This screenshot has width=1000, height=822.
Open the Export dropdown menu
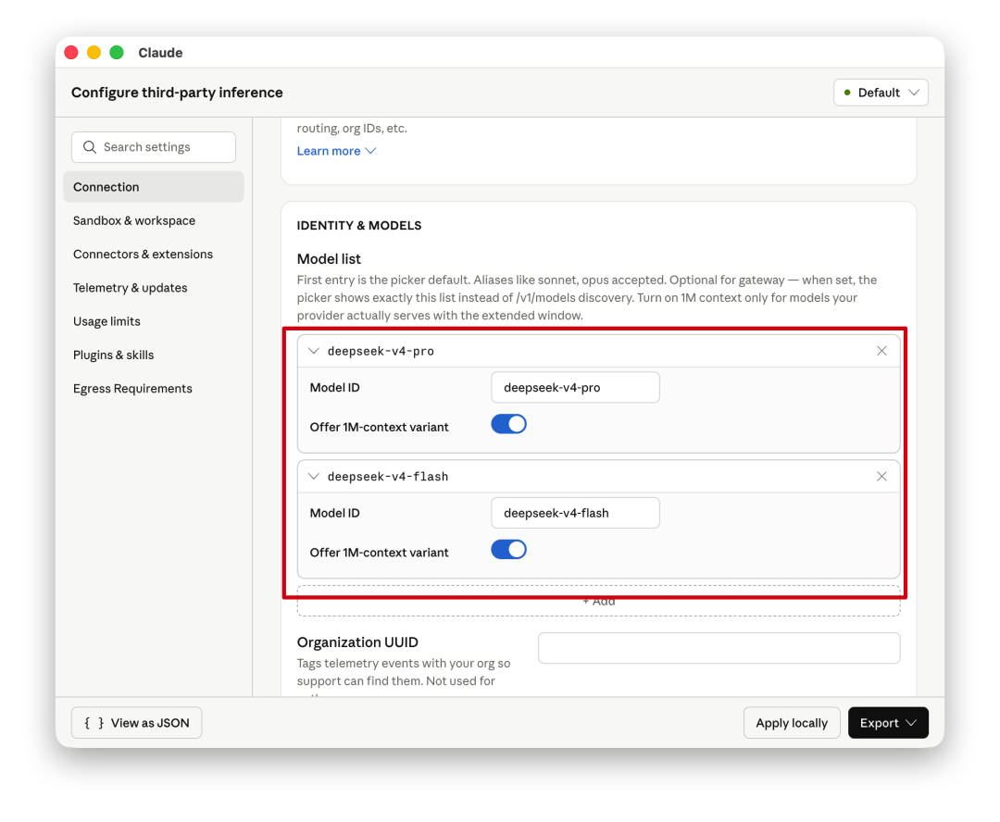tap(888, 723)
